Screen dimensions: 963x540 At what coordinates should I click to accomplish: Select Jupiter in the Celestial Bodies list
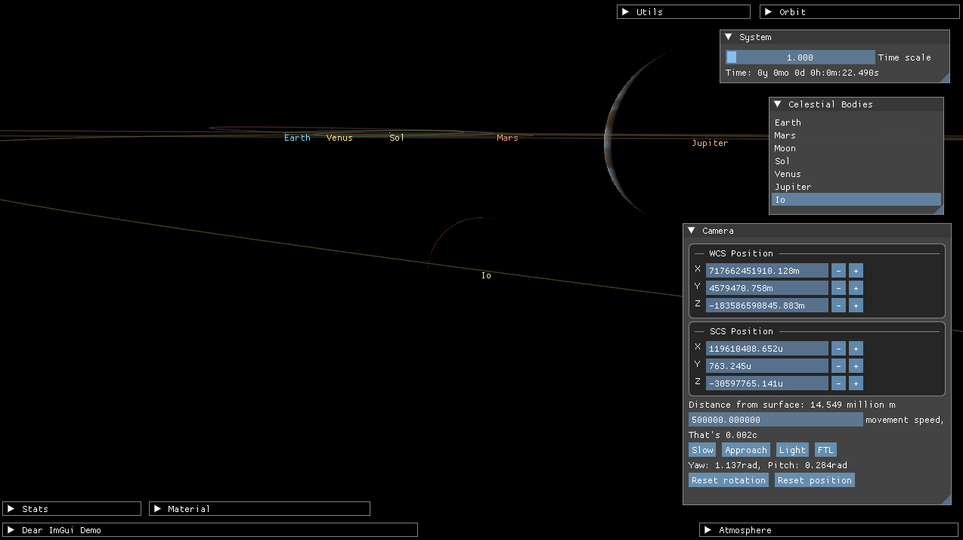tap(793, 186)
